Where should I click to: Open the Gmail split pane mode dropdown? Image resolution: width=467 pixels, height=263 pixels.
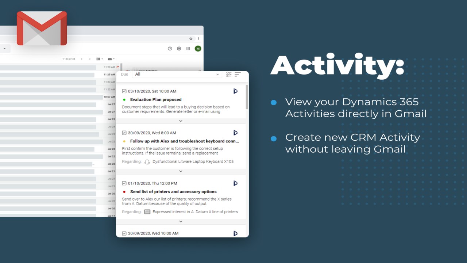coord(99,59)
